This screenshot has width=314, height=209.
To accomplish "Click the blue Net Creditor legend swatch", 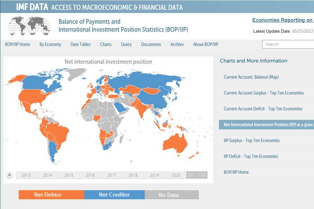I will 114,195.
